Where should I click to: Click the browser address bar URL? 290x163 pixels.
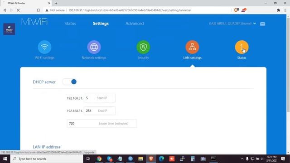[x=130, y=10]
